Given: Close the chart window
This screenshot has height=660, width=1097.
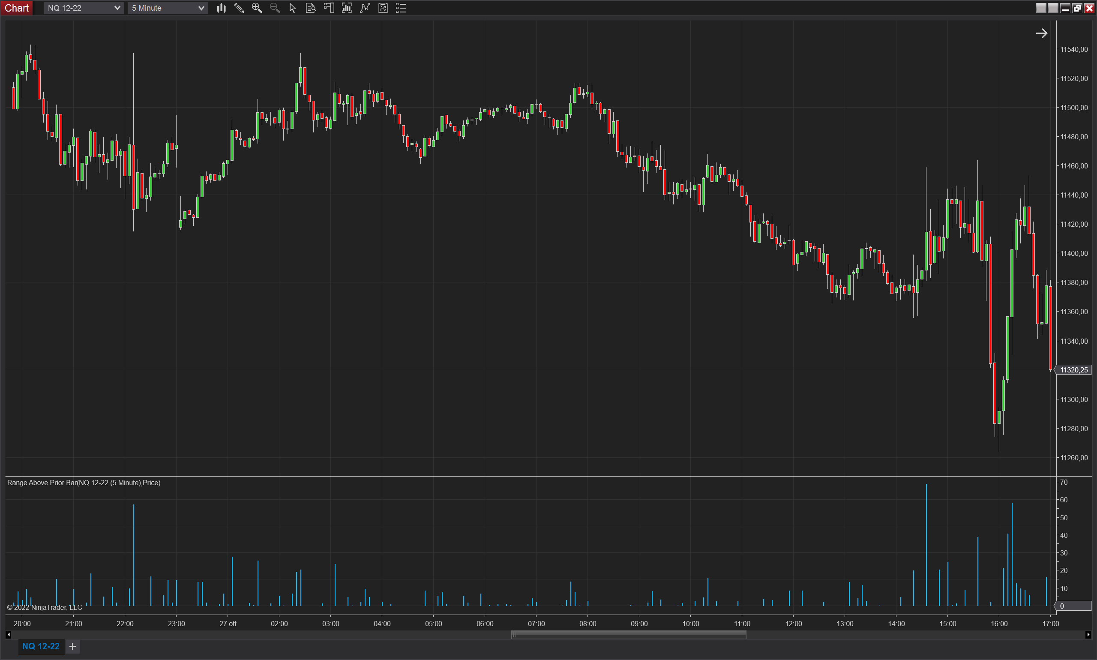Looking at the screenshot, I should 1089,8.
